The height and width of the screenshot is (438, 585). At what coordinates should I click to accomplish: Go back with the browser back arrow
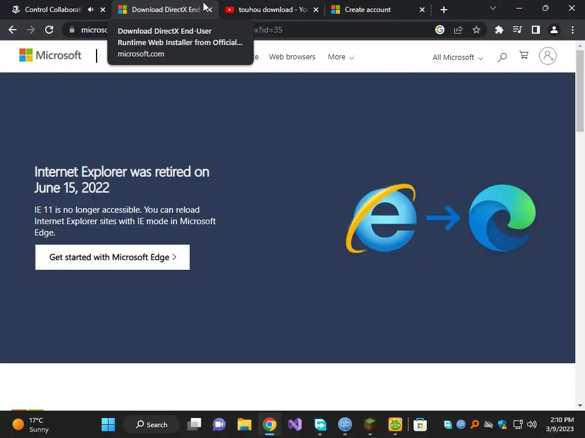coord(13,30)
